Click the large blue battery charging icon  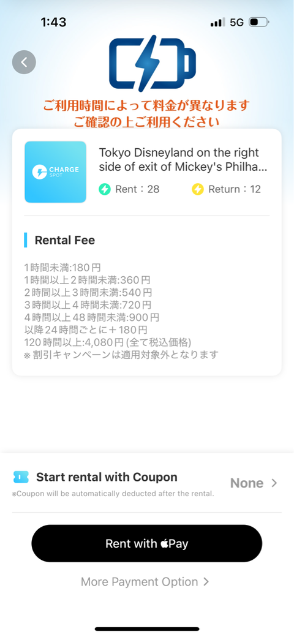pyautogui.click(x=153, y=63)
